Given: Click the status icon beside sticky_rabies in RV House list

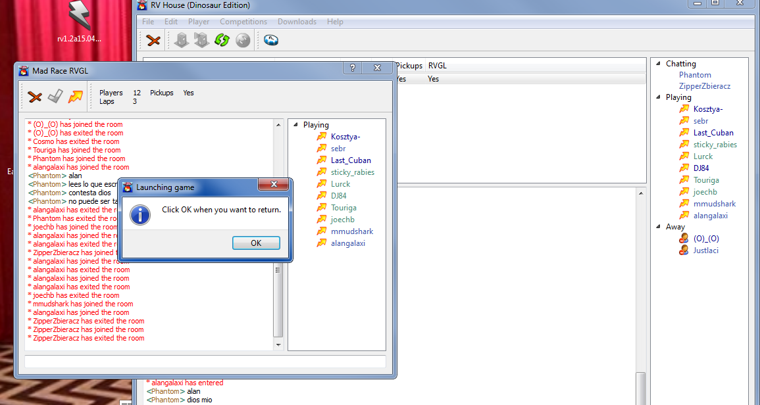Looking at the screenshot, I should pos(684,145).
